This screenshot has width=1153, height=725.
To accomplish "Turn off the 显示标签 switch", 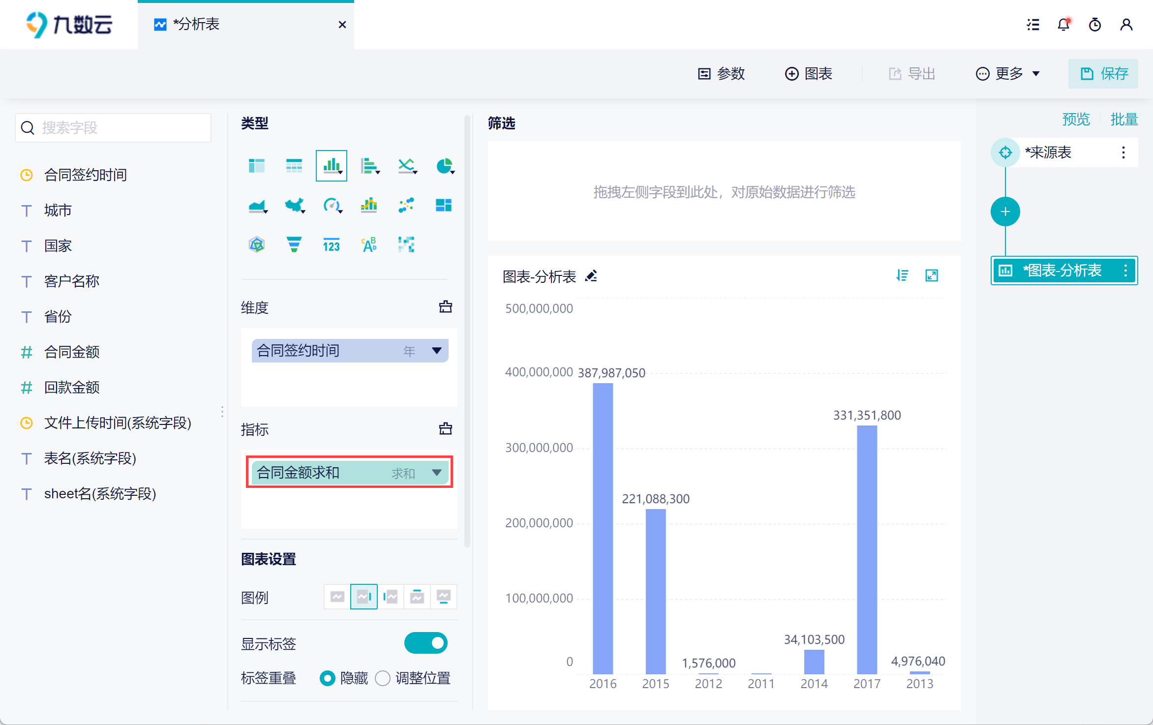I will pos(426,643).
